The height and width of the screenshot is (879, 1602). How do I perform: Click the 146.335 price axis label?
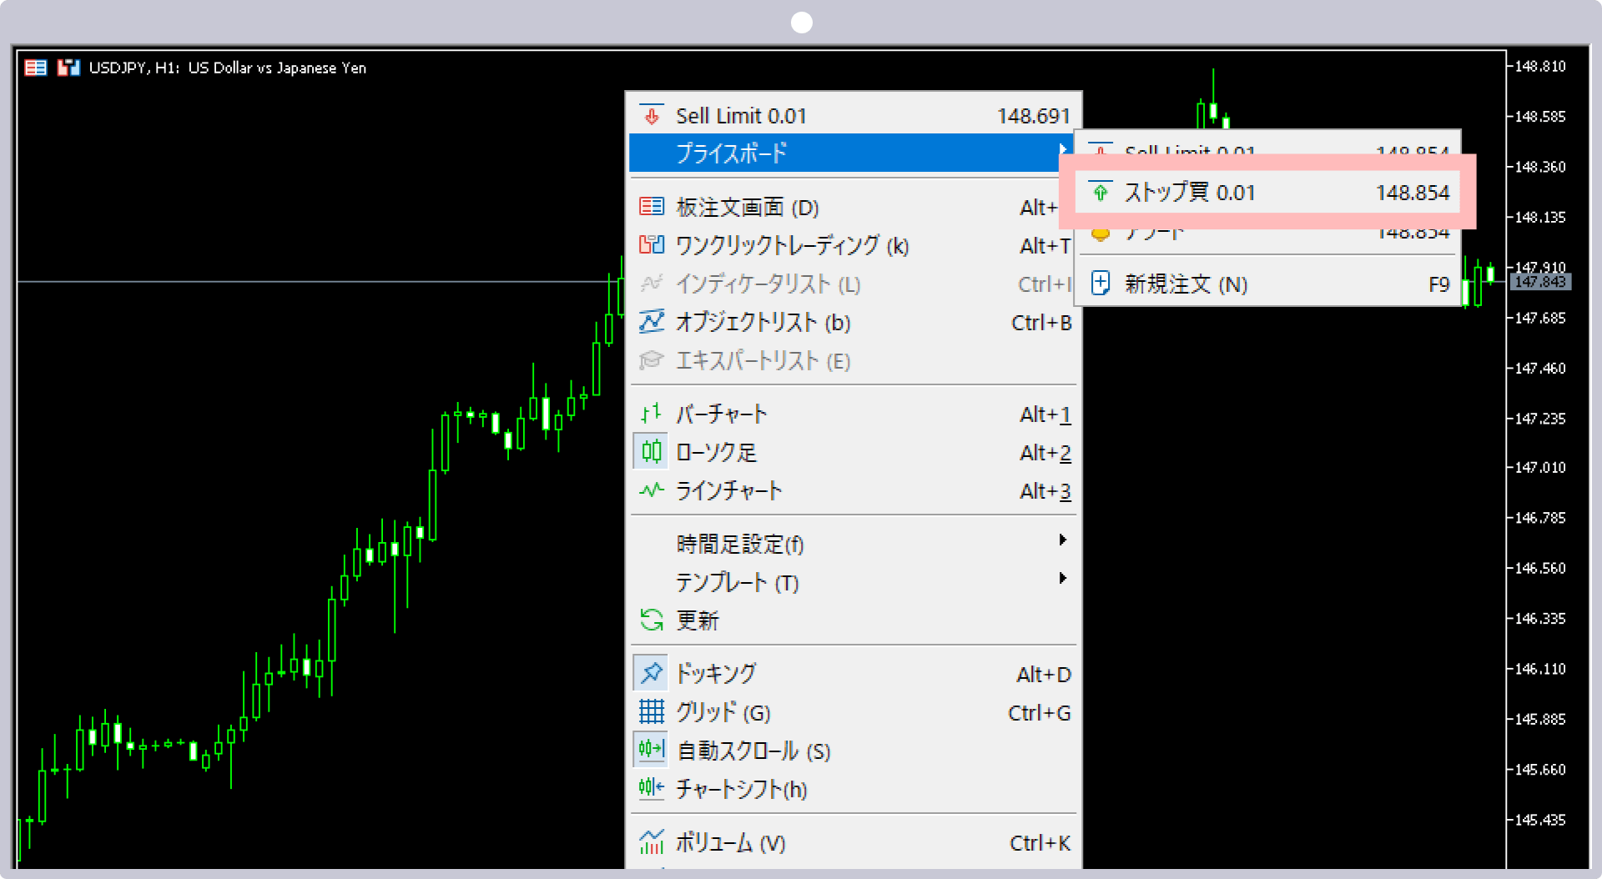tap(1540, 619)
